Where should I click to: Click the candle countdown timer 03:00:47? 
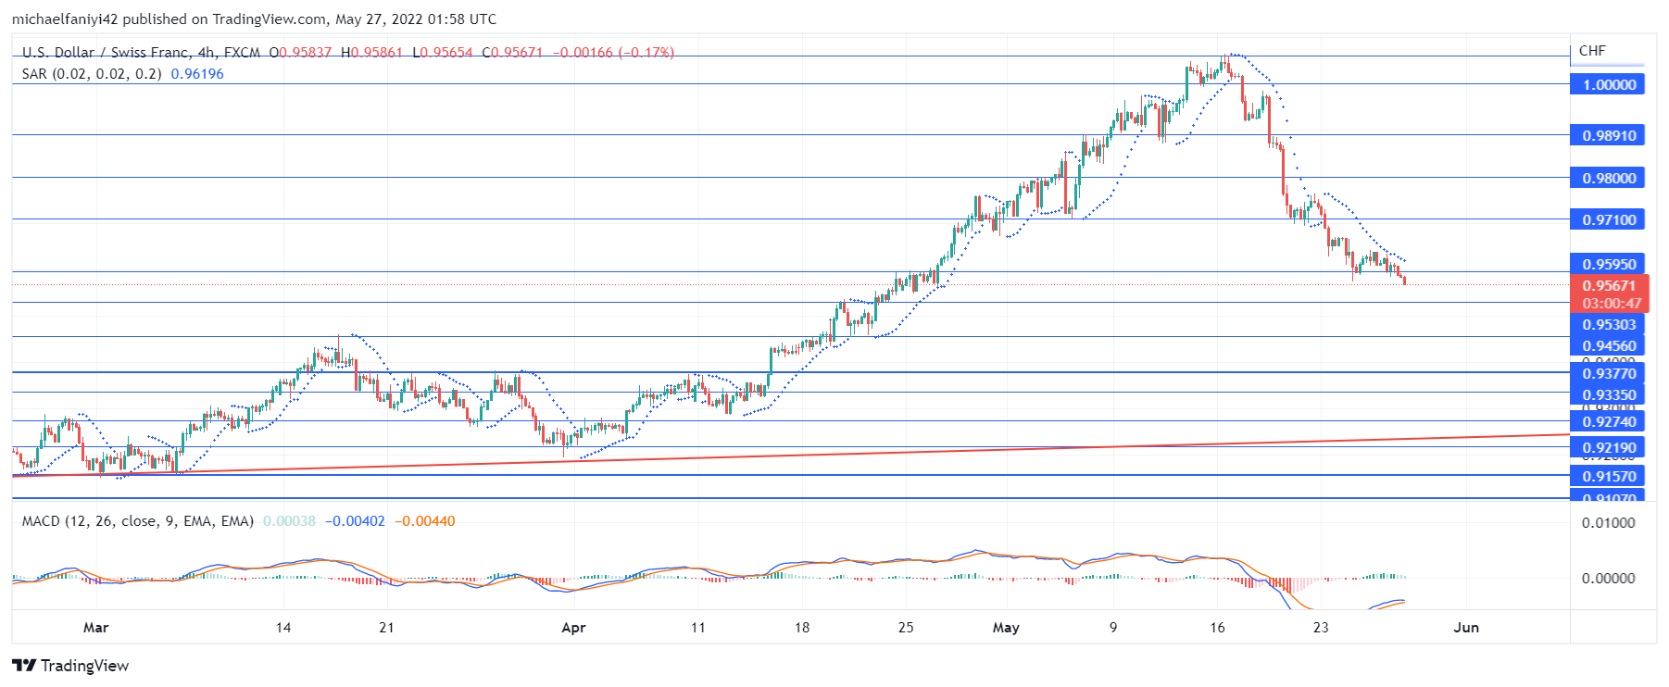pyautogui.click(x=1612, y=304)
